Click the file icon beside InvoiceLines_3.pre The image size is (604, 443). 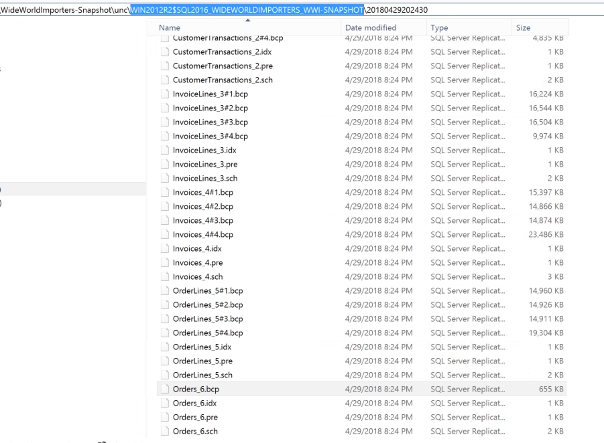tap(165, 164)
